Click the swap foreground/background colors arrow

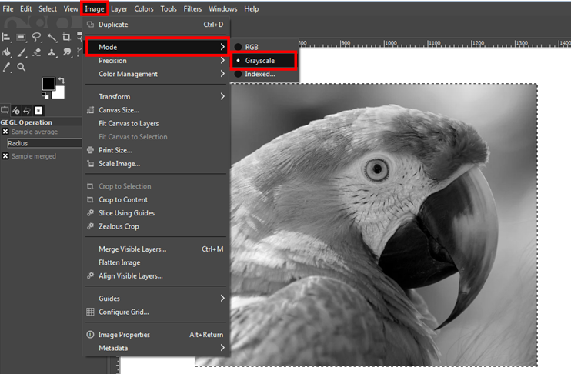tap(62, 80)
